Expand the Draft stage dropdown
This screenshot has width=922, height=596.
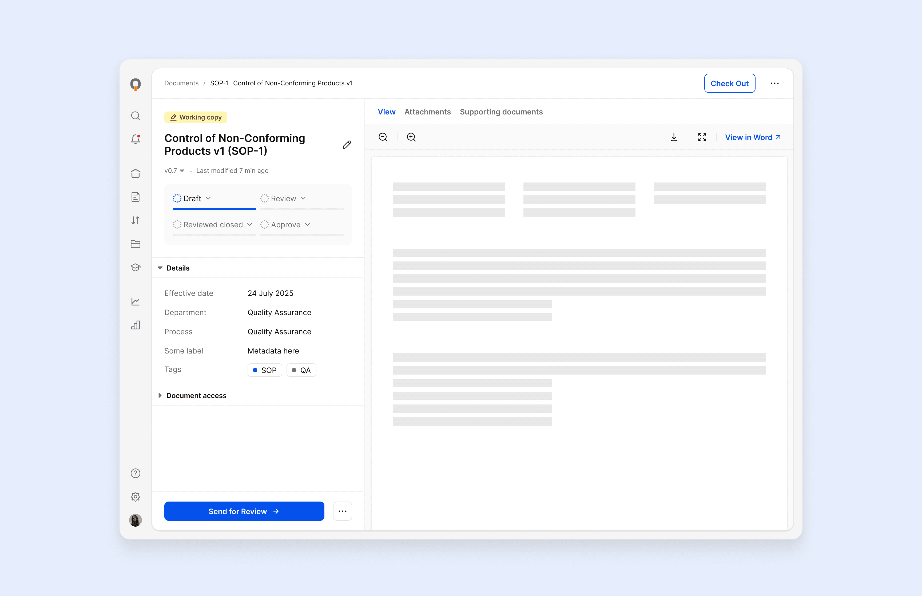192,198
